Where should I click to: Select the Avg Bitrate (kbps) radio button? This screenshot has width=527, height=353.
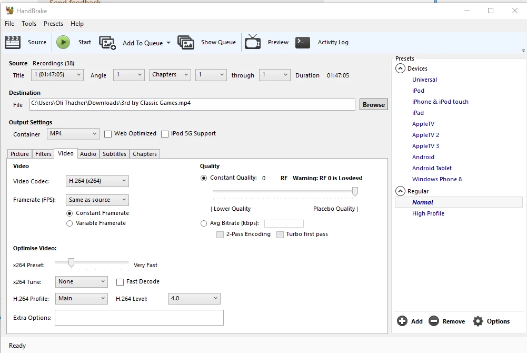tap(204, 223)
